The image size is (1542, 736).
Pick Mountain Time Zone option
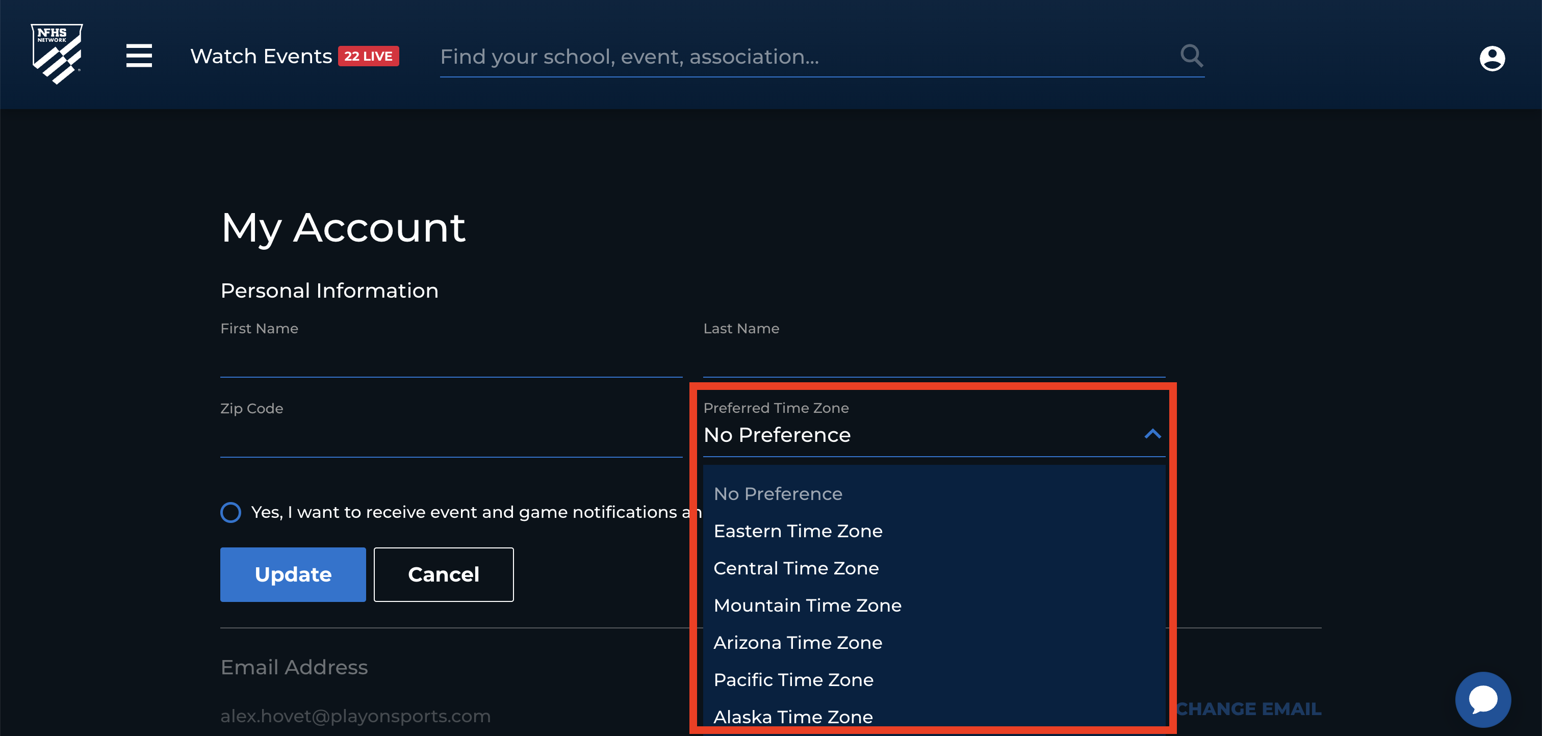[808, 605]
